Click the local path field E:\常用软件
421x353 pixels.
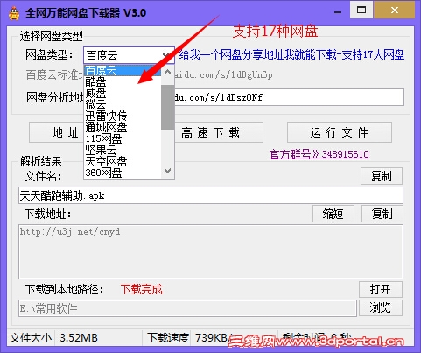pos(187,308)
